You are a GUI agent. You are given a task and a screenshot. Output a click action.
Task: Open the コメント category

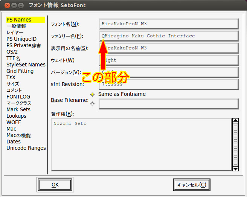[x=14, y=90]
